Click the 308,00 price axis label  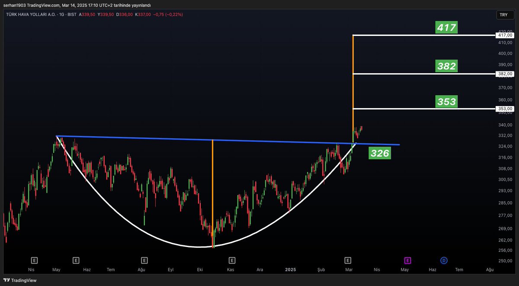coord(505,168)
